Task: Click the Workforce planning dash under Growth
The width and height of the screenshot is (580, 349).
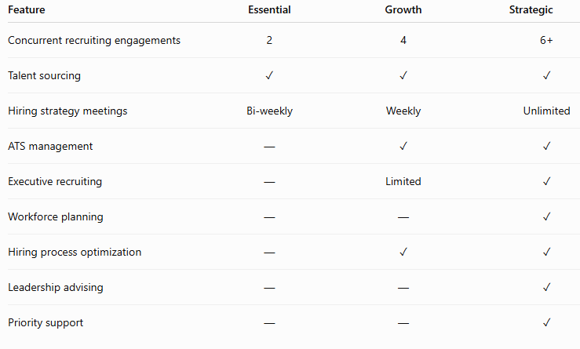Action: [x=403, y=217]
